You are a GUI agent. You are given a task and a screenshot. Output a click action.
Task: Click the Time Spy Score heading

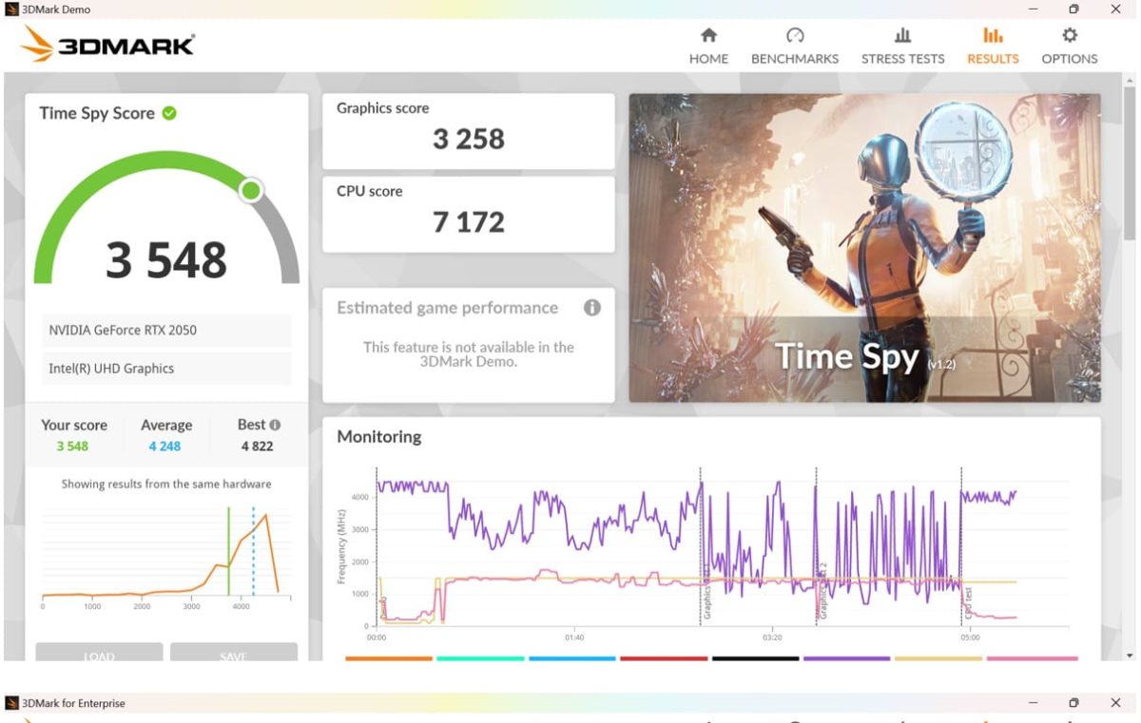click(x=96, y=113)
